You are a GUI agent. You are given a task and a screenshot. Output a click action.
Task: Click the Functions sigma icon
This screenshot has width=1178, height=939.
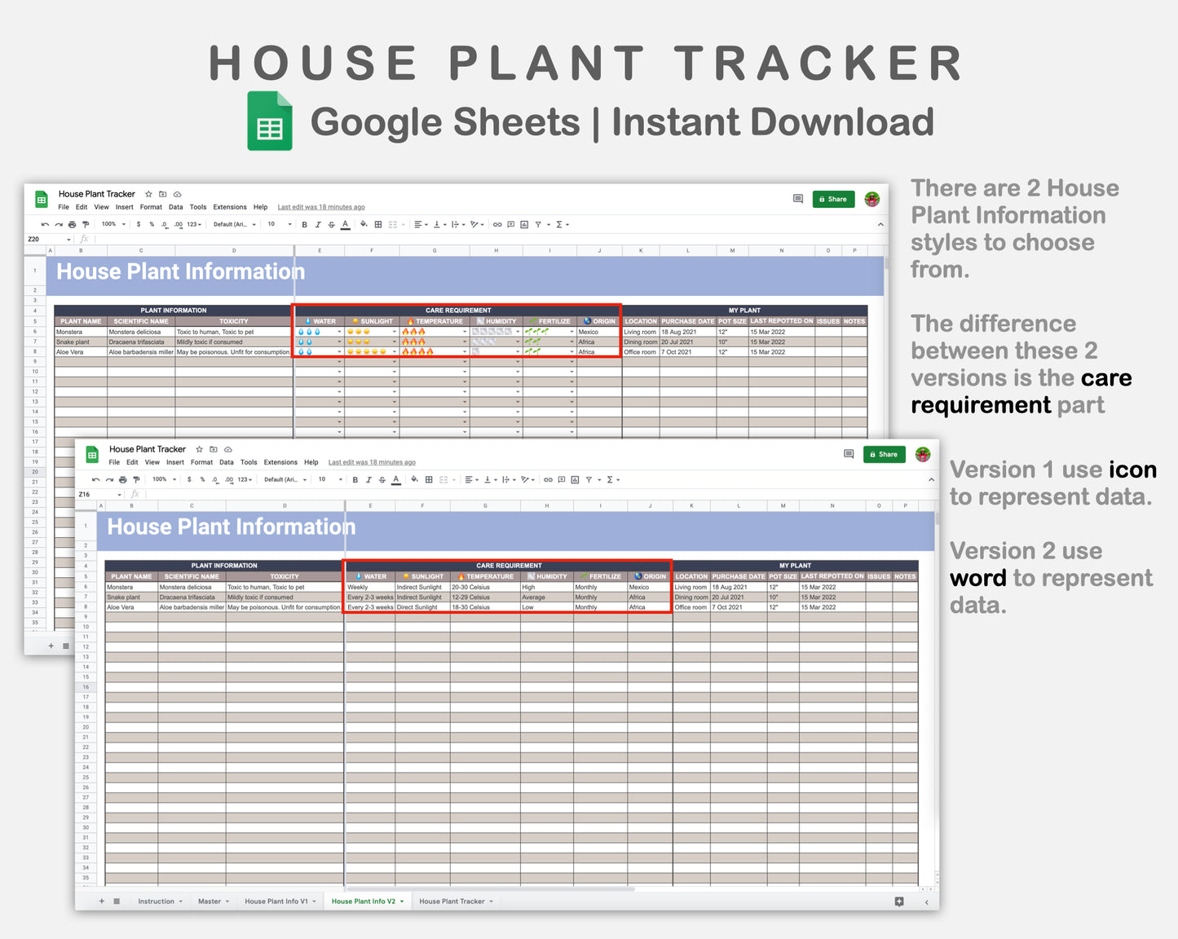point(610,479)
